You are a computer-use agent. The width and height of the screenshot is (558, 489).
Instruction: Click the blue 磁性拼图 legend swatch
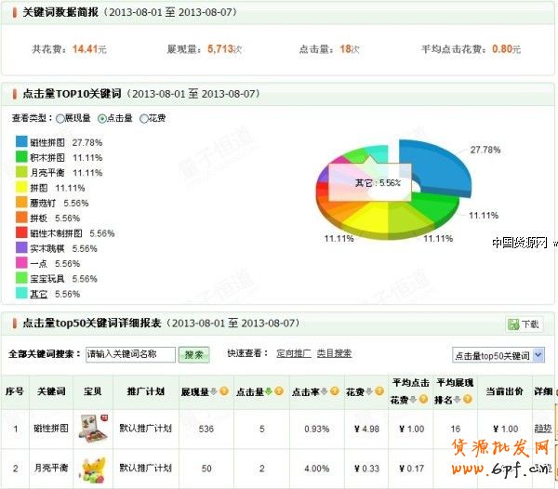(x=21, y=142)
